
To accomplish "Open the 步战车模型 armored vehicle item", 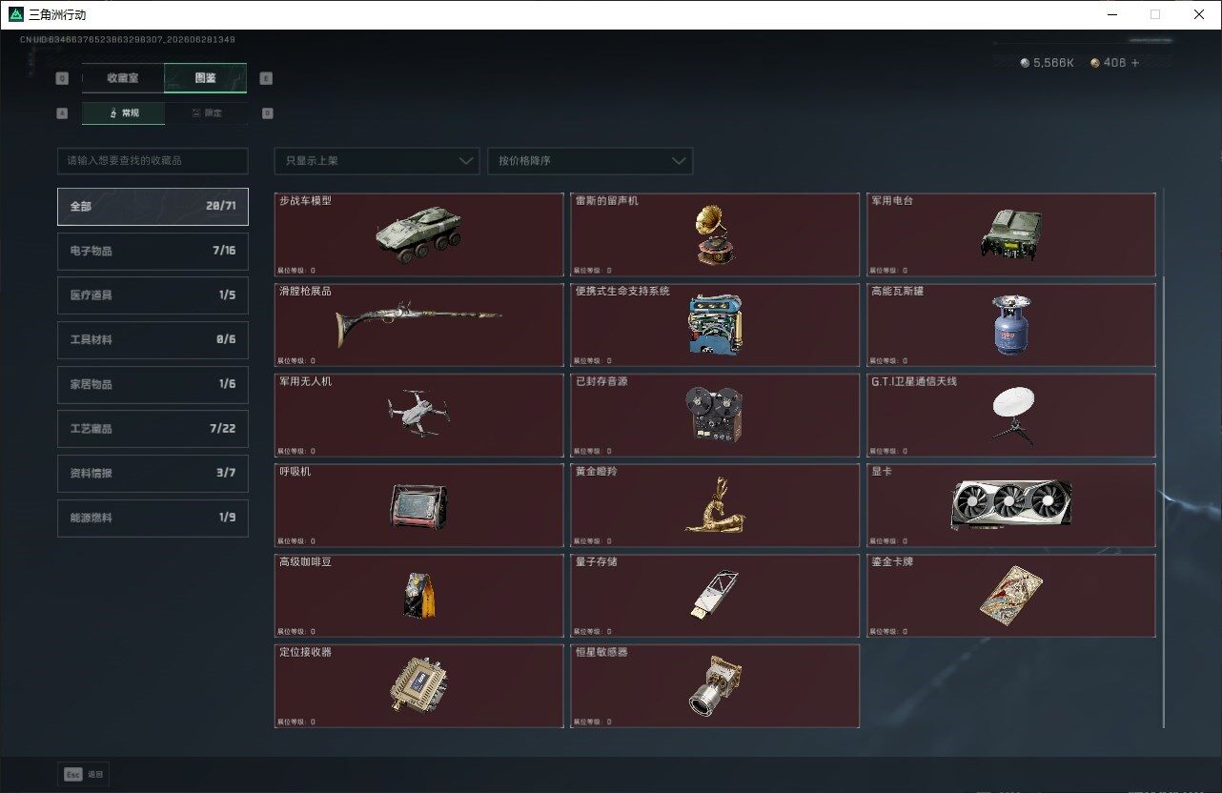I will click(418, 234).
